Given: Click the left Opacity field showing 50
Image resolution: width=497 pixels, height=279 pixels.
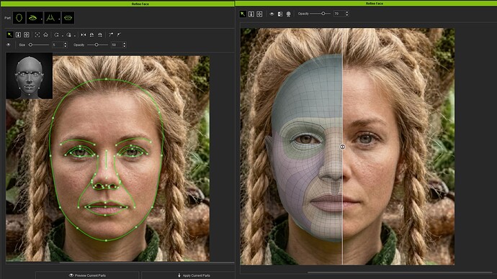Looking at the screenshot, I should [116, 45].
